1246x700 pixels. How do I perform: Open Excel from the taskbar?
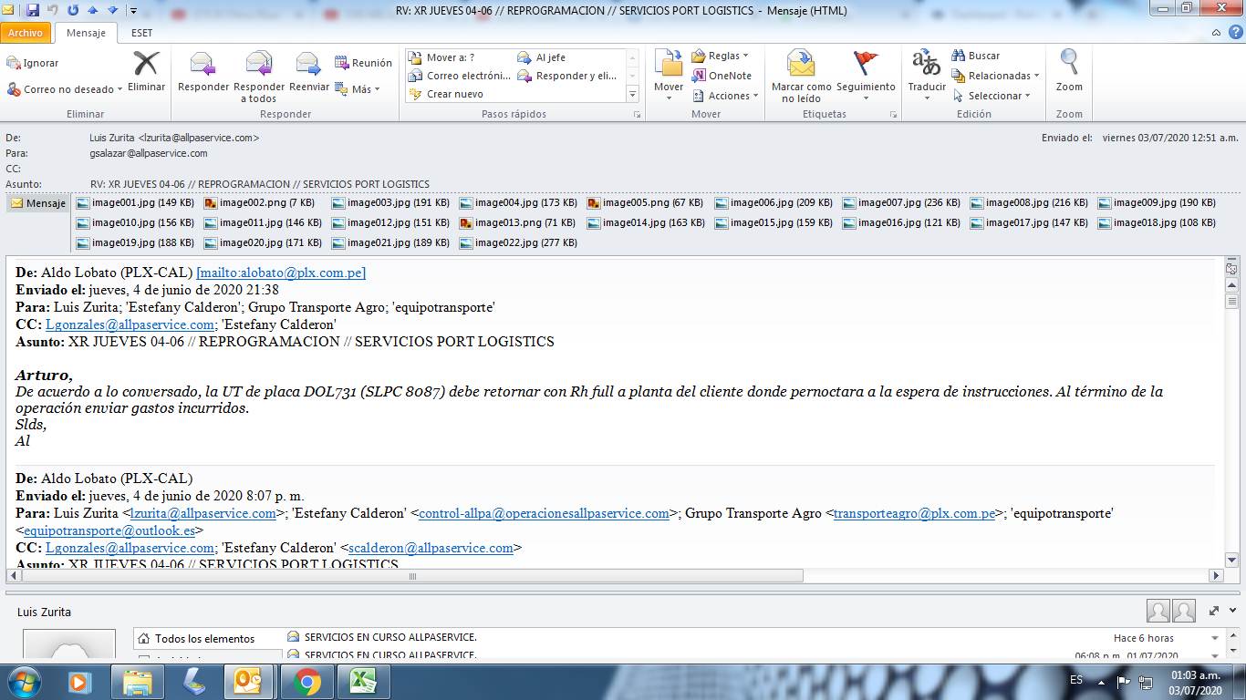coord(363,682)
